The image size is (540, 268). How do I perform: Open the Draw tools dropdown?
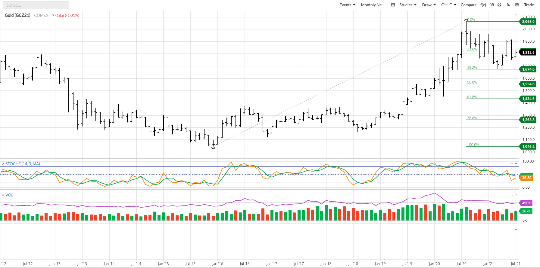point(429,5)
